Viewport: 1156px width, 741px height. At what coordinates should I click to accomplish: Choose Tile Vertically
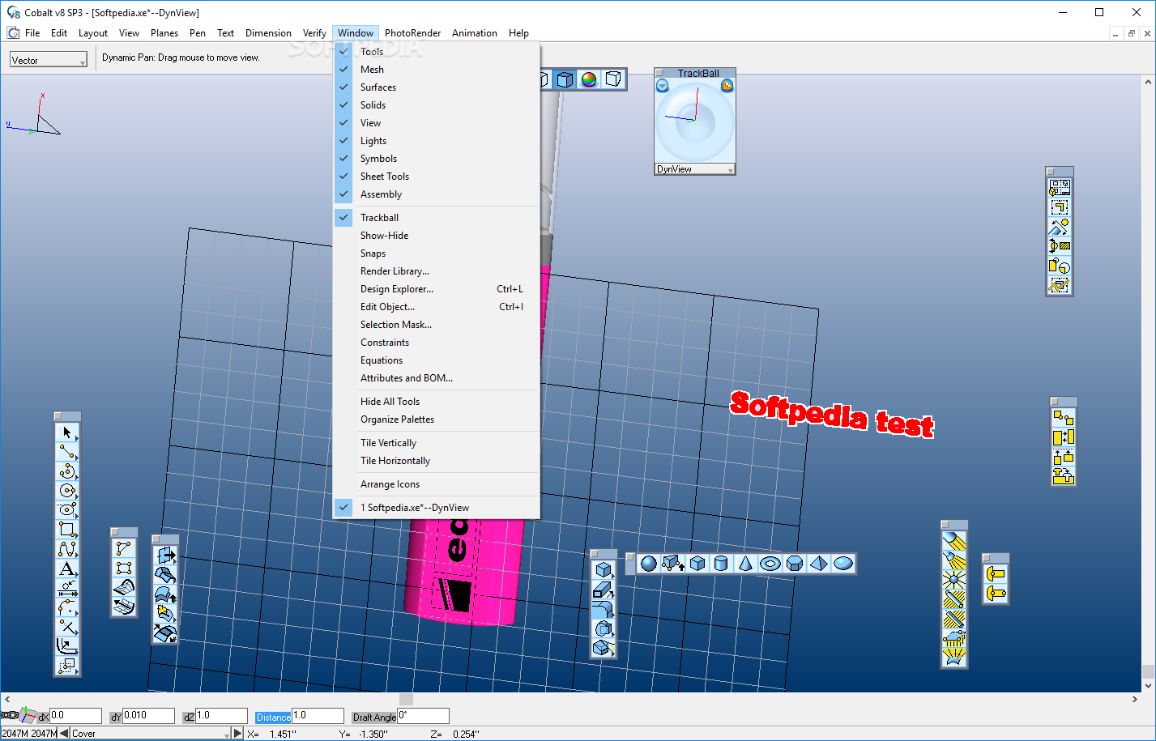(436, 443)
